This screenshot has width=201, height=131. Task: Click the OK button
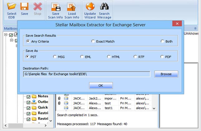[101, 86]
